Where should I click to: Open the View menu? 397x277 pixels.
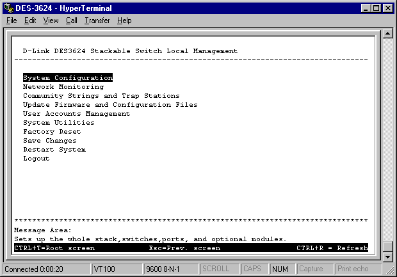(x=51, y=20)
